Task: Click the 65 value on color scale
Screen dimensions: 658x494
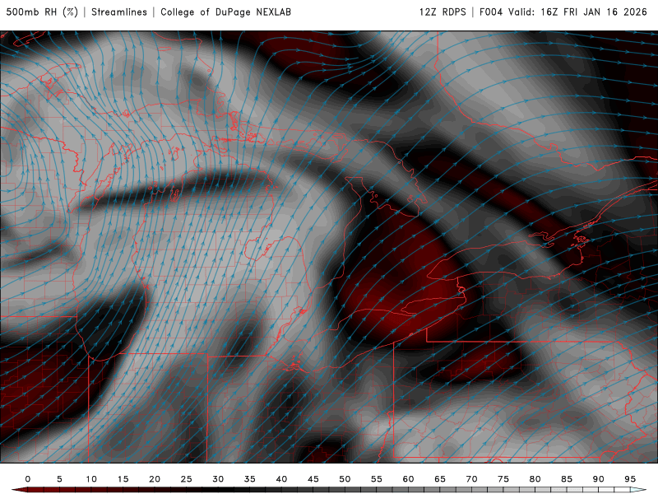Action: (x=440, y=479)
